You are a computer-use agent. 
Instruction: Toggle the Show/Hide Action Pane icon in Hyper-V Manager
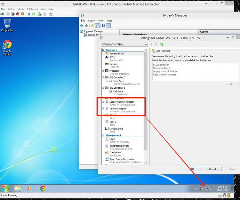(108, 26)
